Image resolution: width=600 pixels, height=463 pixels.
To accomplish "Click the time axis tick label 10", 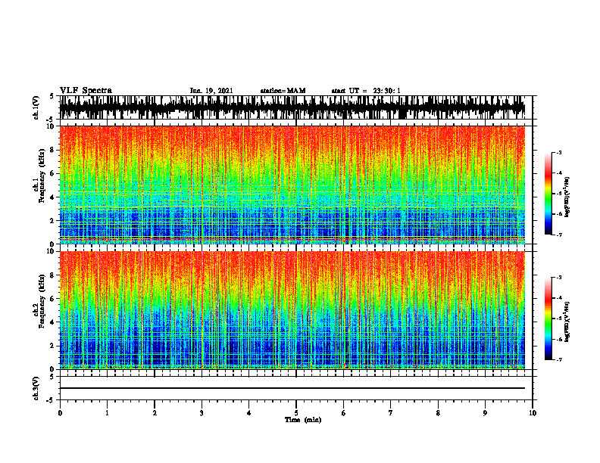I will (x=533, y=413).
